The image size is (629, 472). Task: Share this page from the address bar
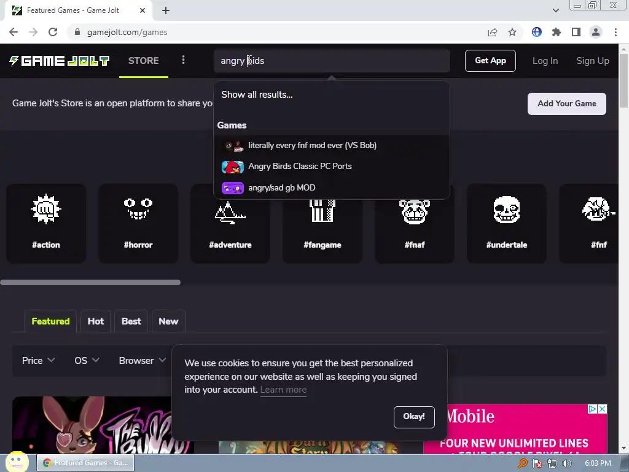pos(493,32)
